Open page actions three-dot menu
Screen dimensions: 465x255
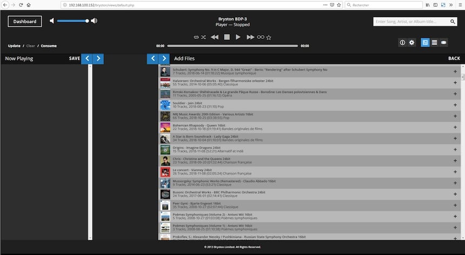coord(325,5)
